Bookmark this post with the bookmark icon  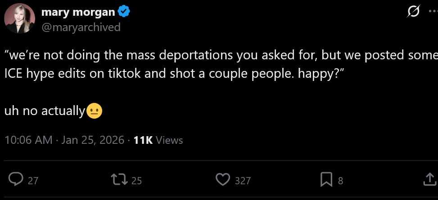coord(326,180)
